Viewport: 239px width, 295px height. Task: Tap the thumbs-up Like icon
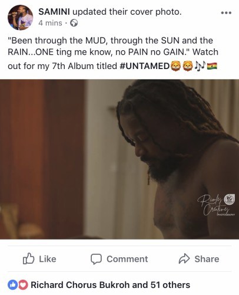28,258
